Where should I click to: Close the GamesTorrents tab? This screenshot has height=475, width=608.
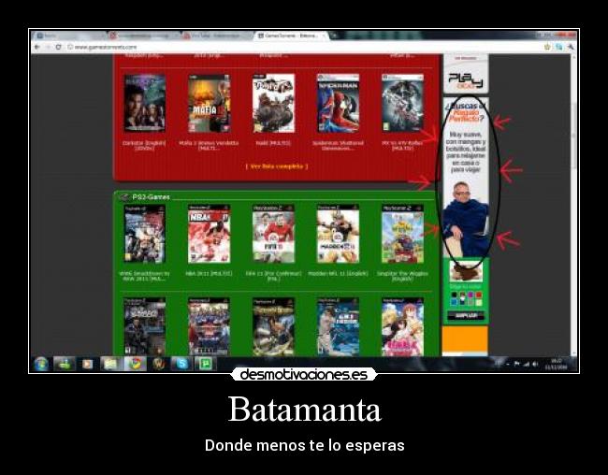(324, 36)
